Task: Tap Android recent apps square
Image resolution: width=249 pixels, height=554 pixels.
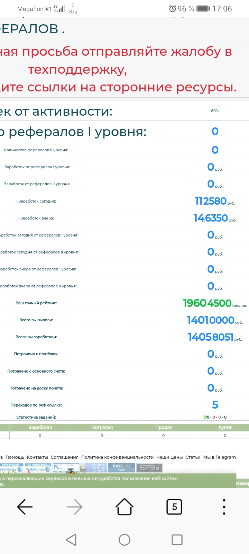Action: (177, 539)
